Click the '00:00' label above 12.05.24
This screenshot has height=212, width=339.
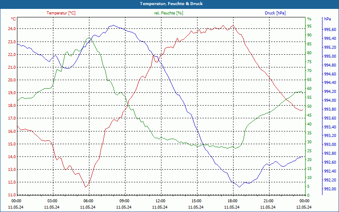click(304, 201)
